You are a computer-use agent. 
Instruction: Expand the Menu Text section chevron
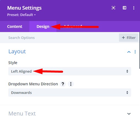click(x=129, y=114)
